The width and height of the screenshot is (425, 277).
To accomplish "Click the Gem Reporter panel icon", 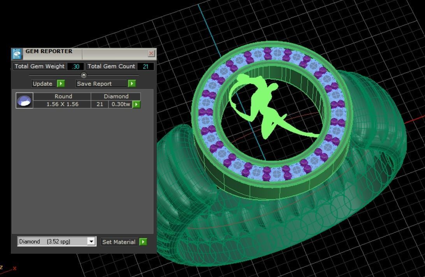I will [x=17, y=54].
